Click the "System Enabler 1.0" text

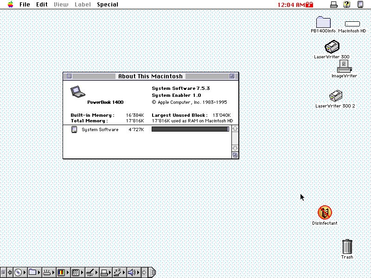177,95
